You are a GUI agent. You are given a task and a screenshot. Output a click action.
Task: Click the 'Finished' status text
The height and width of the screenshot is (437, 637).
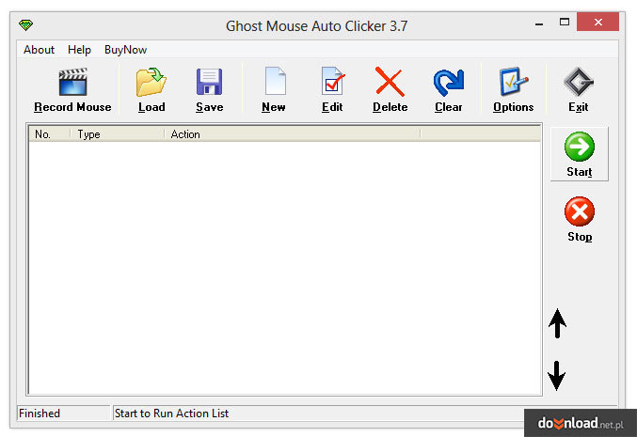[x=40, y=414]
